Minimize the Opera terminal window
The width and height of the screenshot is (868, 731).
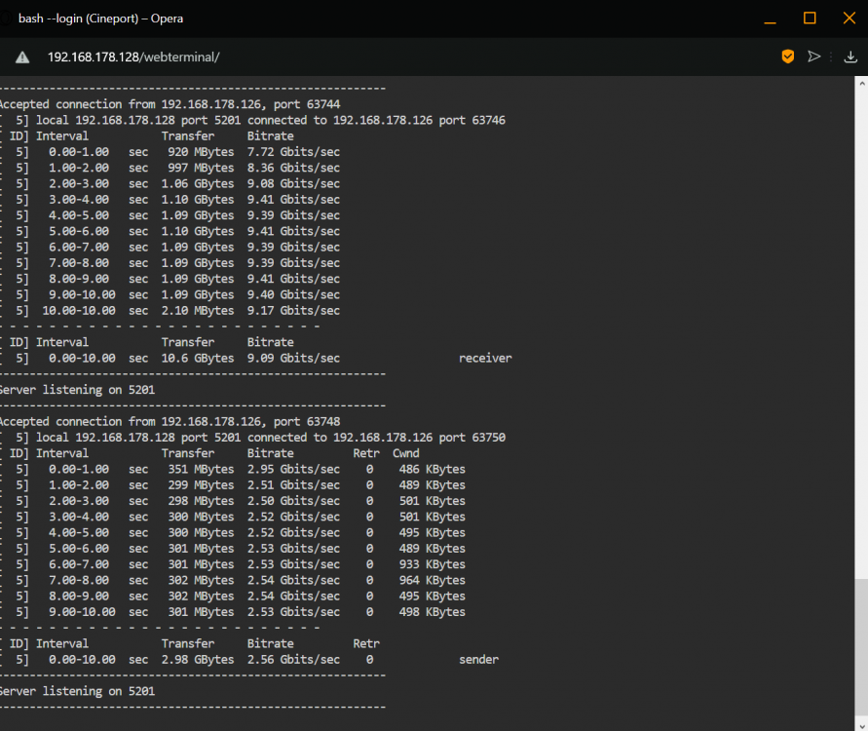770,19
